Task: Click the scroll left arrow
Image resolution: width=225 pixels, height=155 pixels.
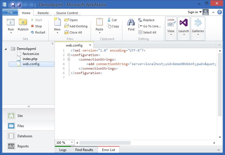Action: click(77, 143)
